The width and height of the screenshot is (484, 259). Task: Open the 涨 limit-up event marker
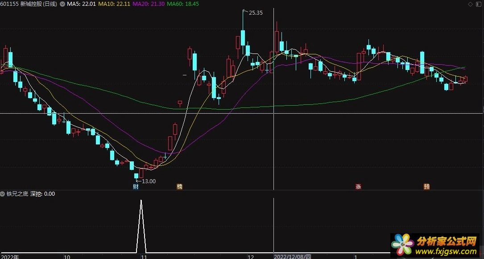tap(358, 186)
